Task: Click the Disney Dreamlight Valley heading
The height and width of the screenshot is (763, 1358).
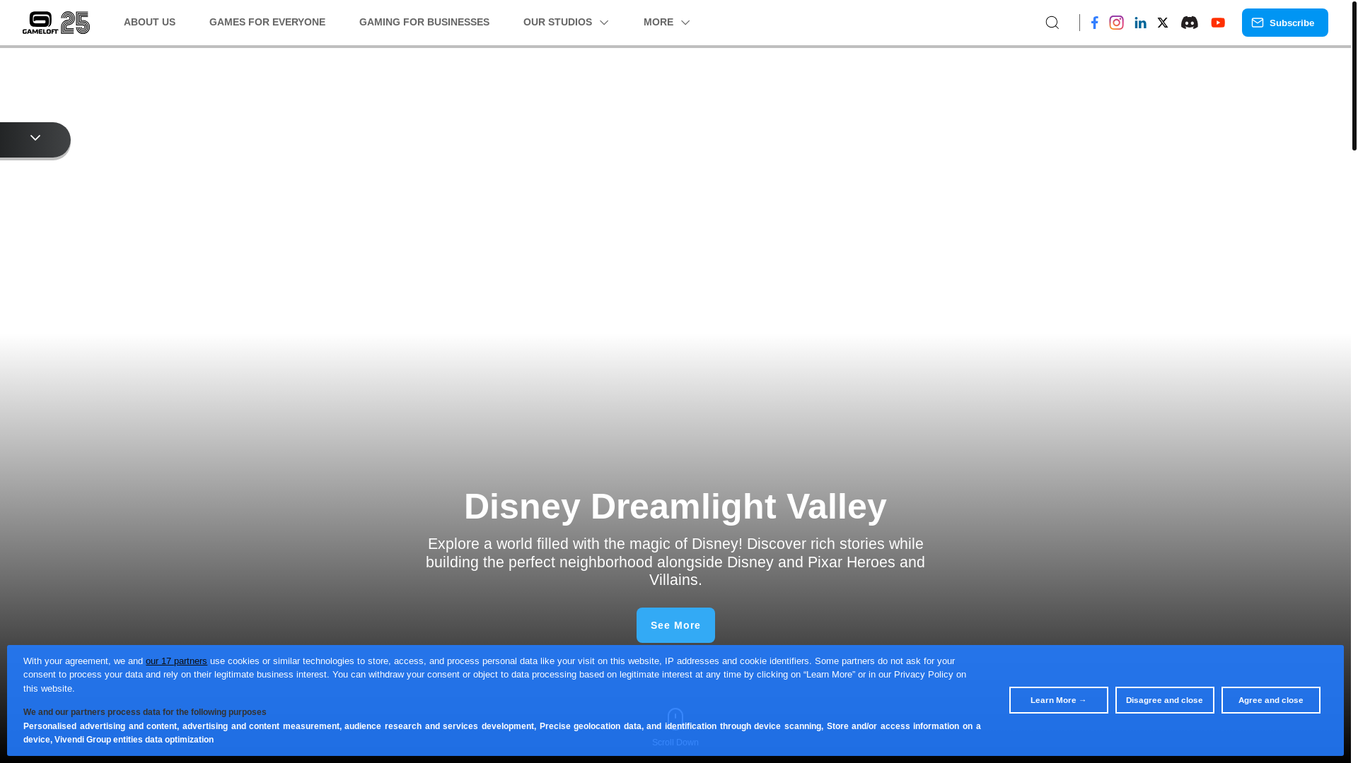Action: coord(675,507)
